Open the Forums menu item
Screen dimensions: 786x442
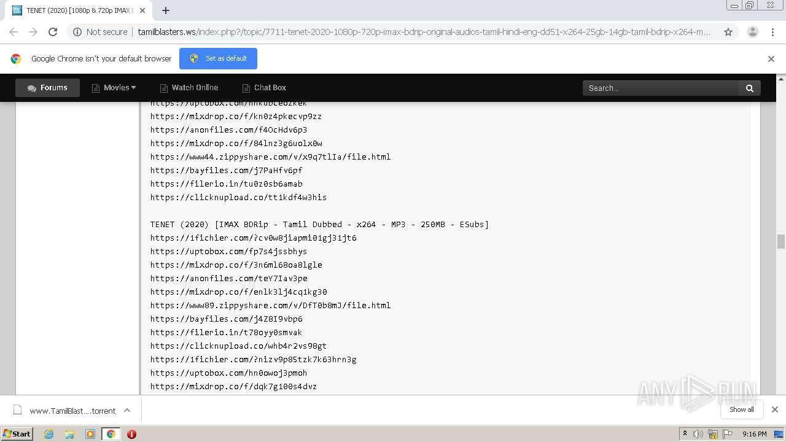(x=47, y=88)
